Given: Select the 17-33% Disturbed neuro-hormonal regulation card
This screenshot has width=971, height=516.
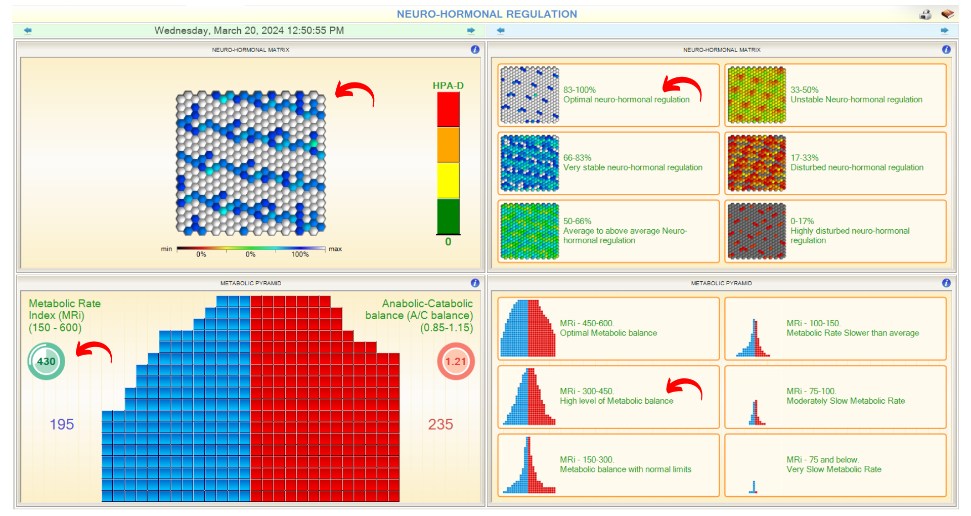Looking at the screenshot, I should [x=835, y=163].
